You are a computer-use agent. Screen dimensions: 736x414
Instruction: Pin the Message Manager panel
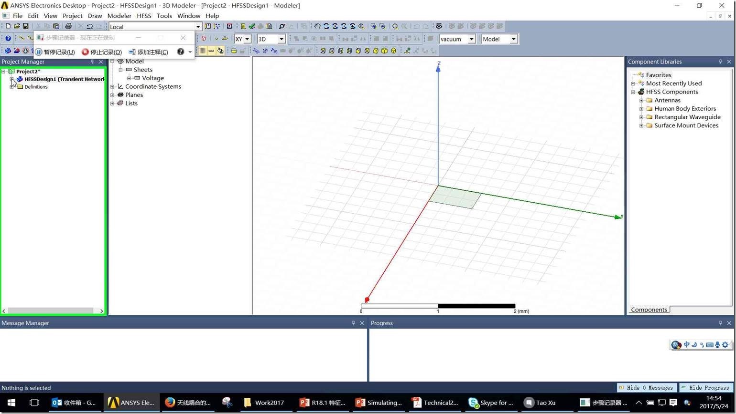click(x=353, y=323)
